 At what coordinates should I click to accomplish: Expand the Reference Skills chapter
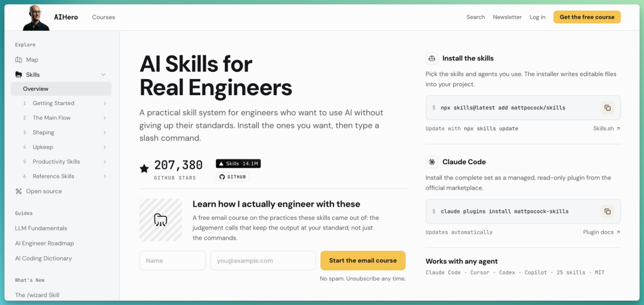point(105,177)
